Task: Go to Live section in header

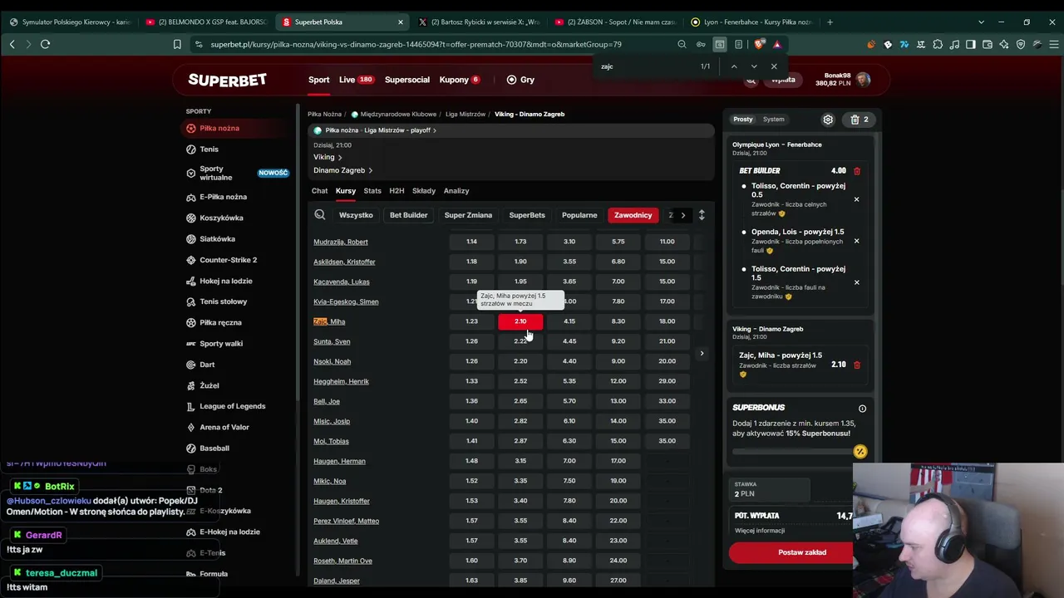Action: click(x=356, y=80)
